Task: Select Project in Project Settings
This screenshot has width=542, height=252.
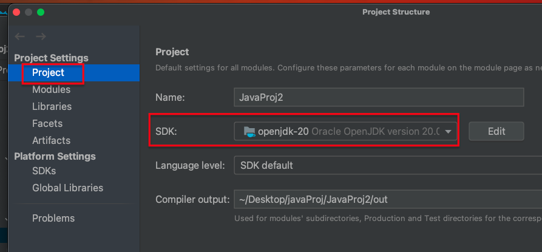Action: [x=48, y=73]
